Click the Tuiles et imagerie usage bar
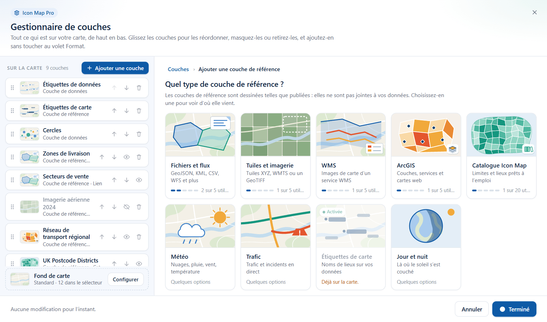This screenshot has width=547, height=322. coord(260,190)
